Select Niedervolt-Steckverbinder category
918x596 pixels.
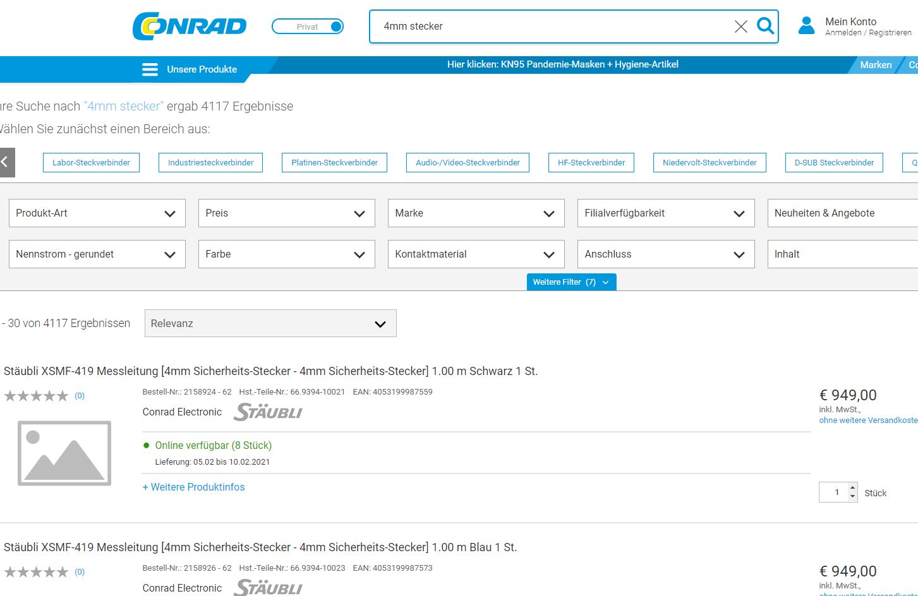coord(710,162)
